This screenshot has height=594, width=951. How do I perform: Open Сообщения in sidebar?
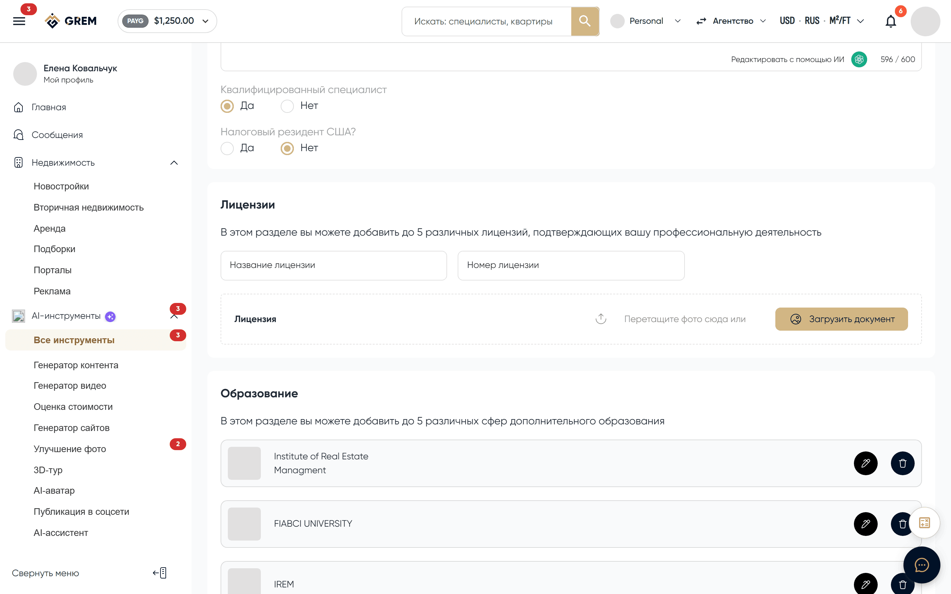click(57, 135)
